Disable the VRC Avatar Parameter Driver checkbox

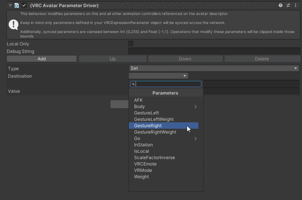(x=24, y=5)
